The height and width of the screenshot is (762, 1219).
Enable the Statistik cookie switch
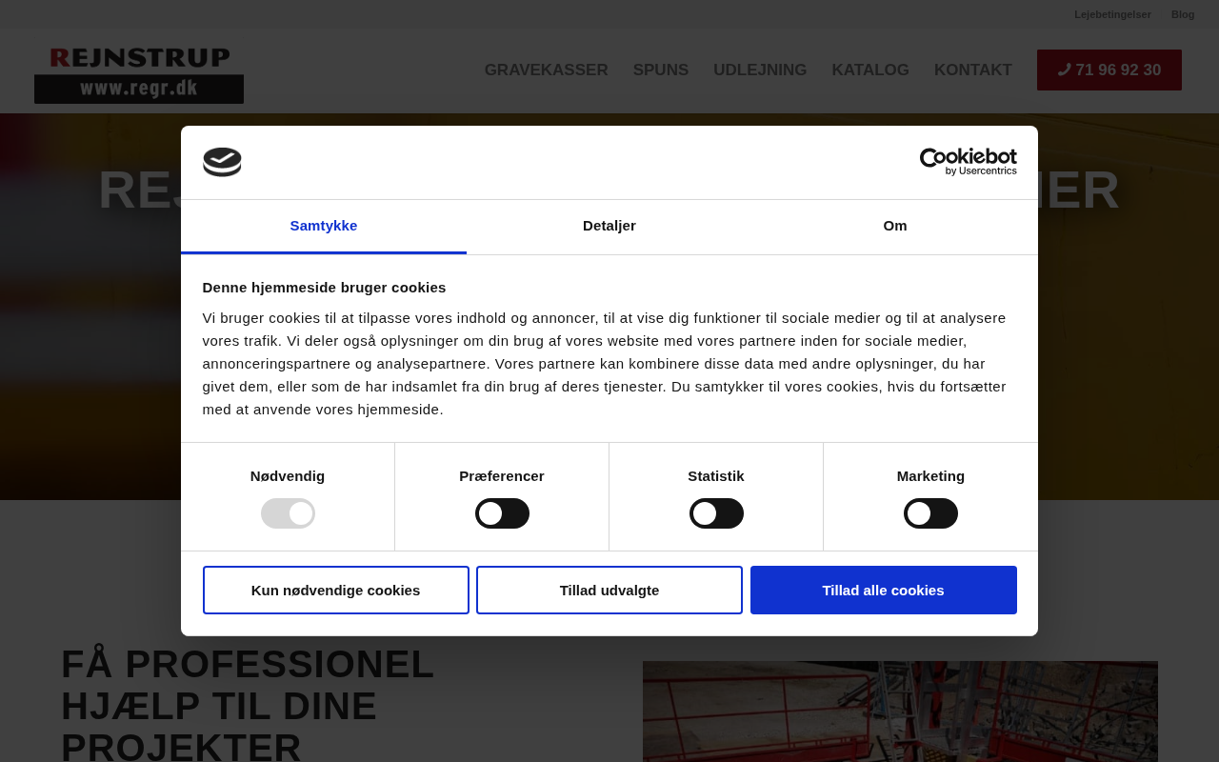[716, 513]
